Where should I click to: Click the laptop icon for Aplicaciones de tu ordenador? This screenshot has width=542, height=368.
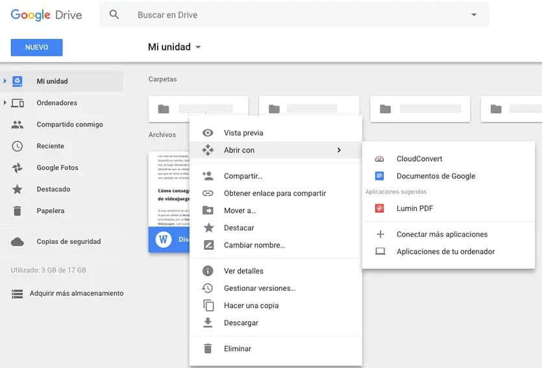tap(380, 251)
